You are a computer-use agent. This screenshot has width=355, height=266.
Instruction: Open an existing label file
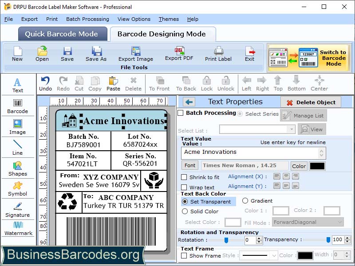coord(42,54)
